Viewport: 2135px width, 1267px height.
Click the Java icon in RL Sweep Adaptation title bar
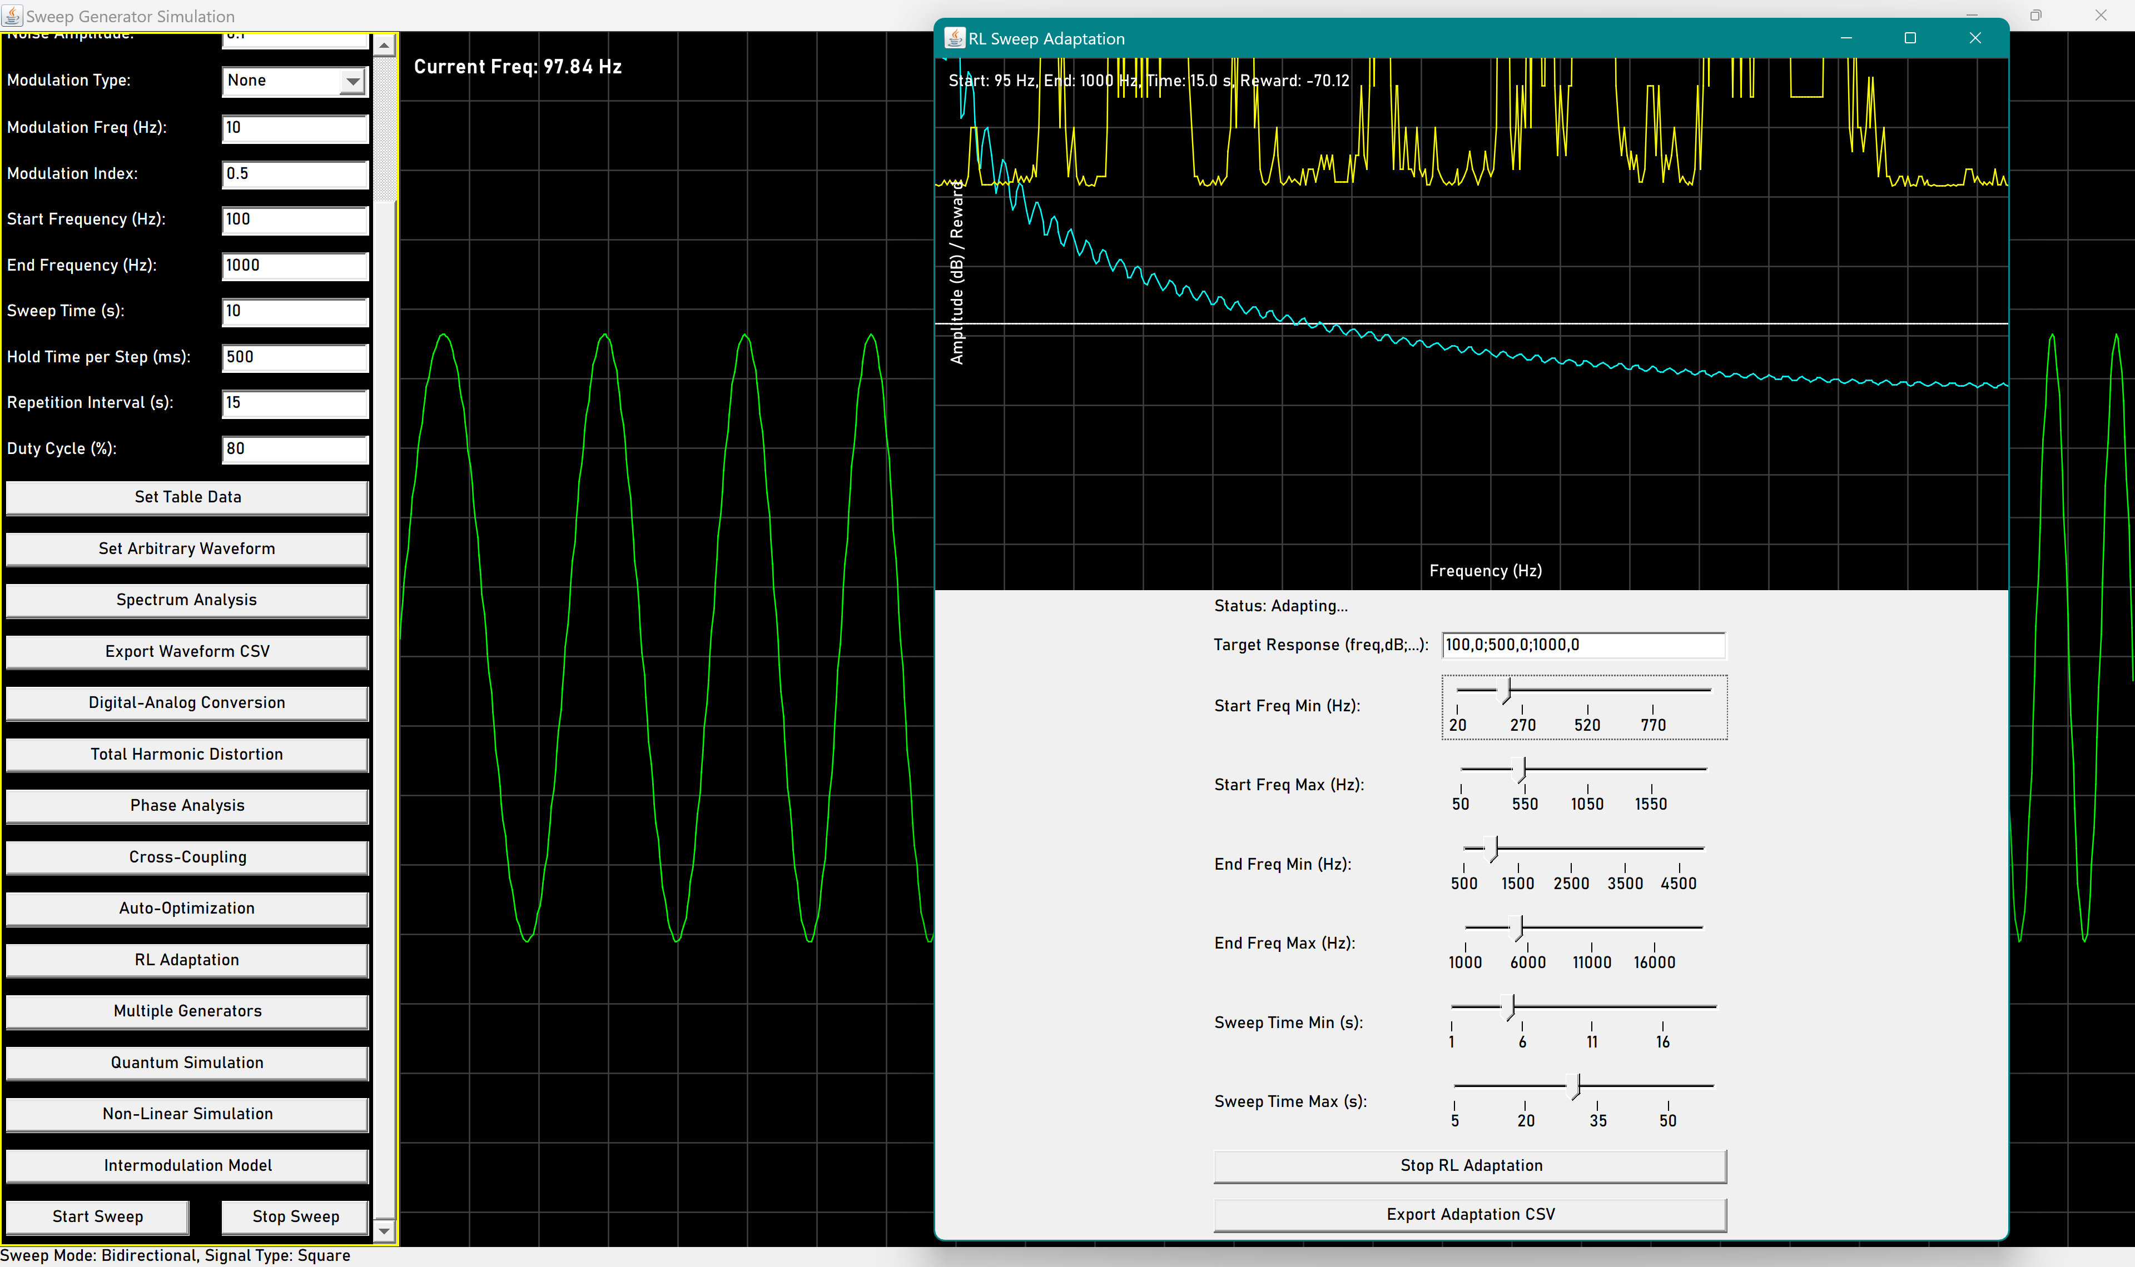click(x=954, y=38)
